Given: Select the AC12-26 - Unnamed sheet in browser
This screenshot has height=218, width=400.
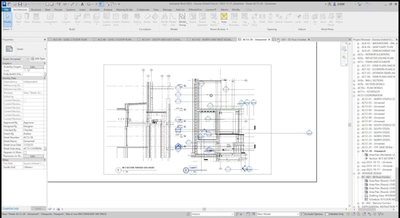Looking at the screenshot, I should pyautogui.click(x=373, y=151).
